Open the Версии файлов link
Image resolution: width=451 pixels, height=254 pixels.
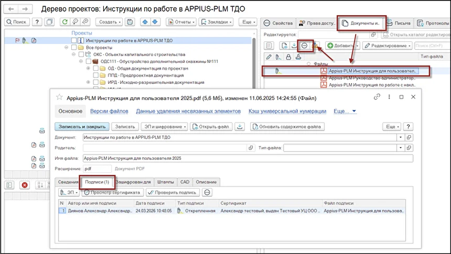click(x=109, y=111)
